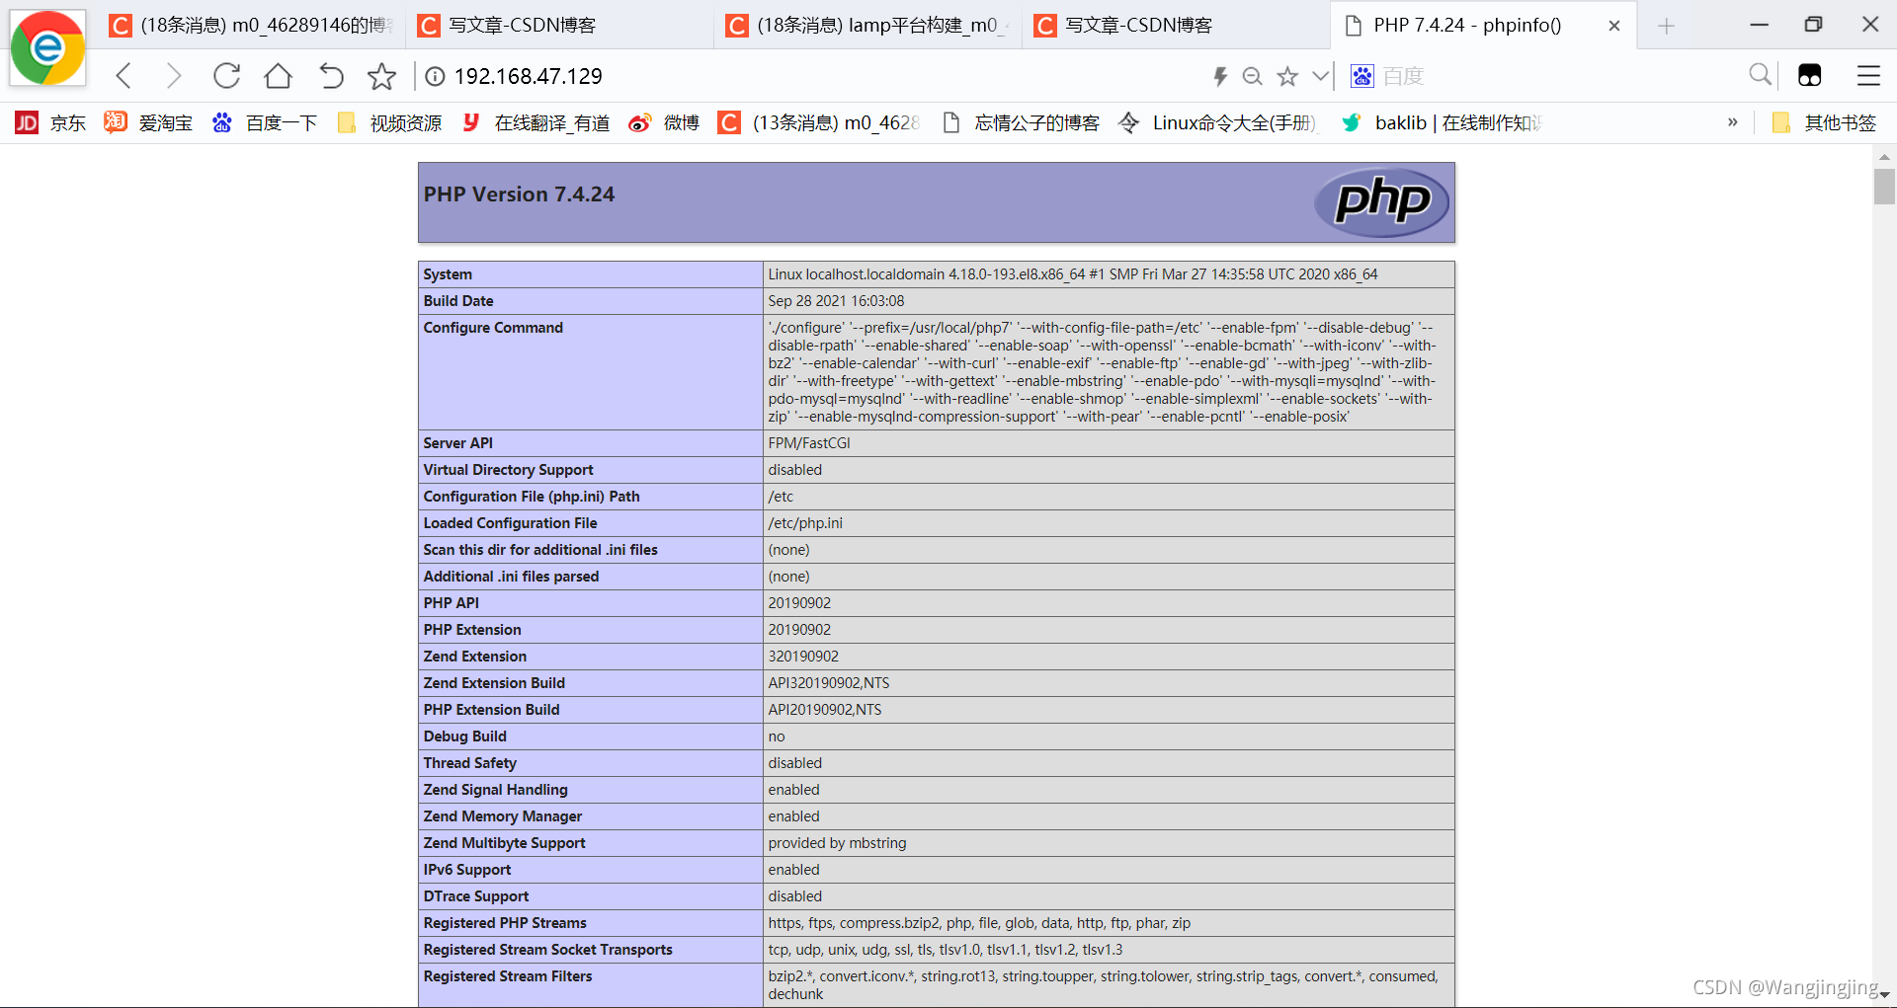Switch to the second 写文章-CSDN博客 tab
The width and height of the screenshot is (1897, 1008).
coord(1178,26)
